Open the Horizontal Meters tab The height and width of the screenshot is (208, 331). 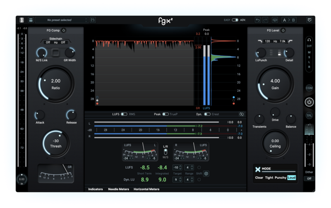pos(146,189)
